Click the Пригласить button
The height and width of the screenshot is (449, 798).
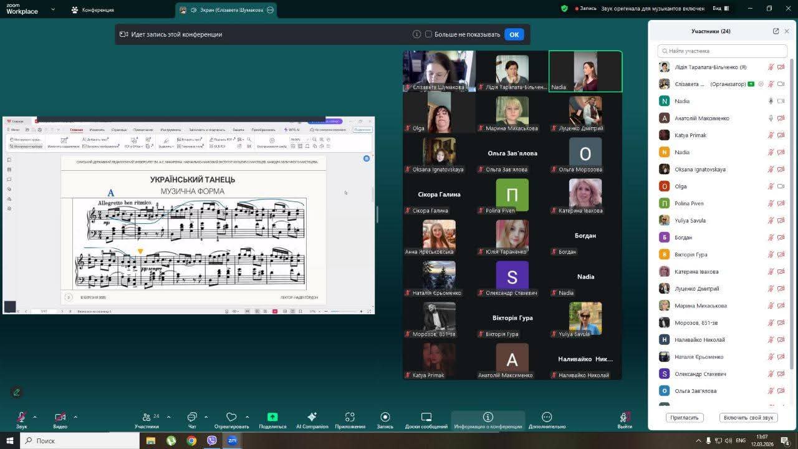coord(685,418)
